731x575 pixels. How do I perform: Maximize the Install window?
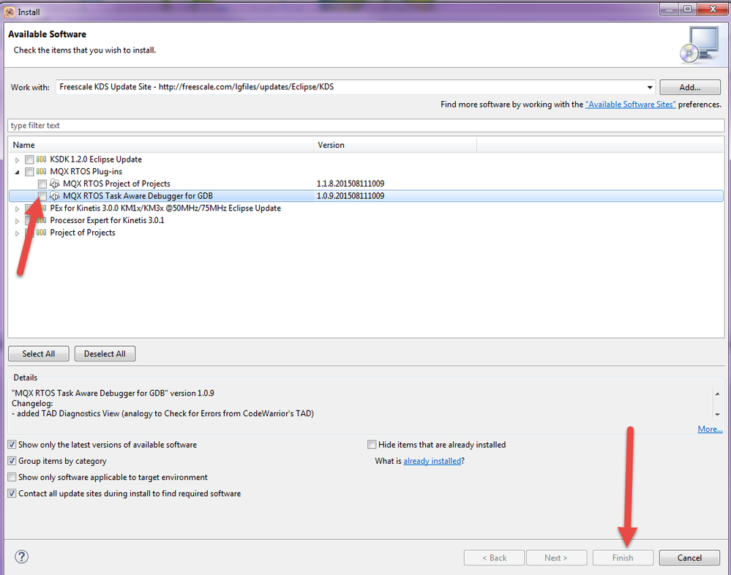click(687, 10)
